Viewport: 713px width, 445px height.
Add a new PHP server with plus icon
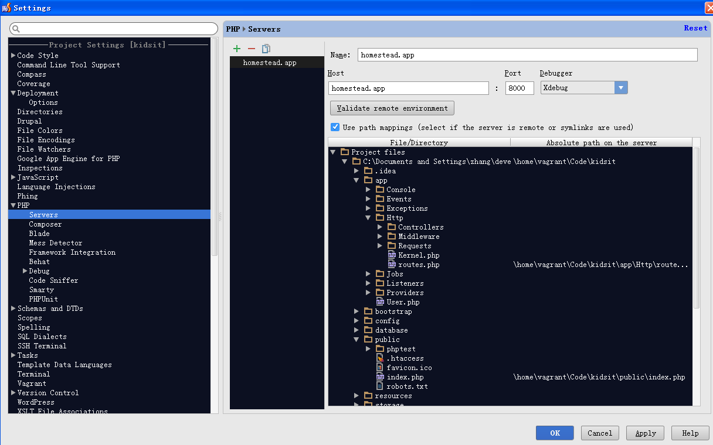(237, 49)
